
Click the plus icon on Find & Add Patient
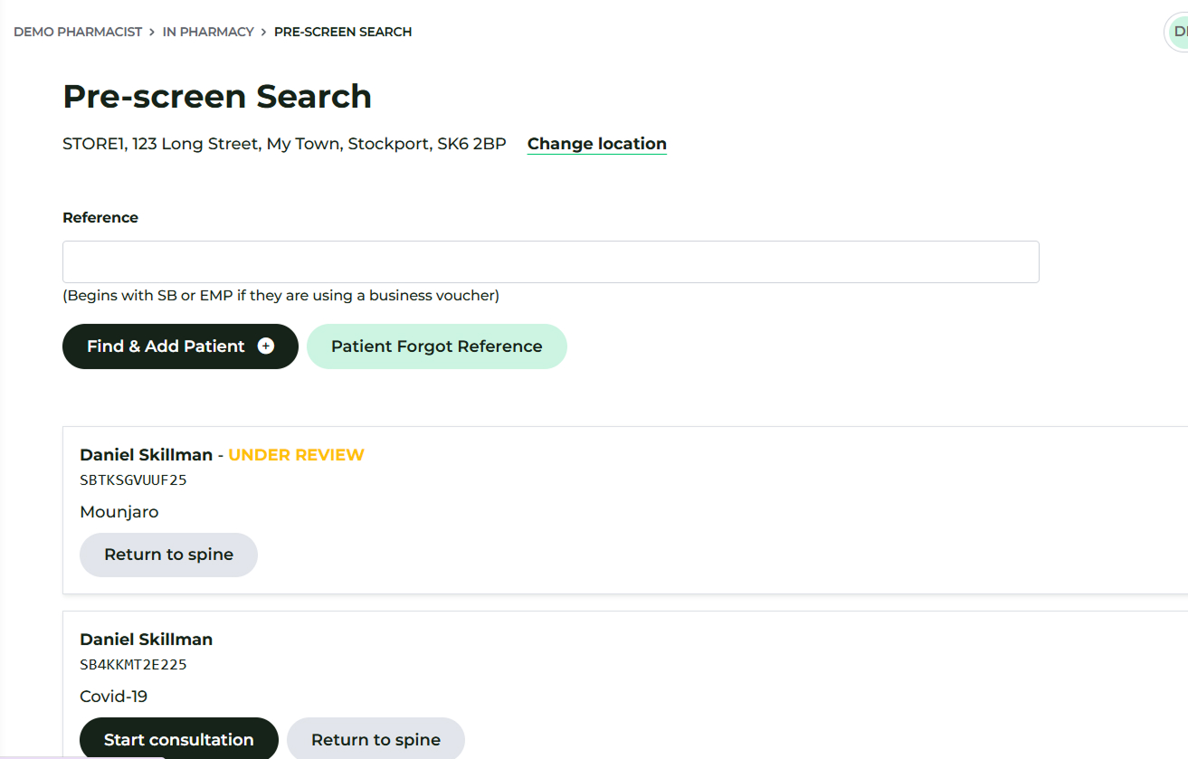point(265,346)
